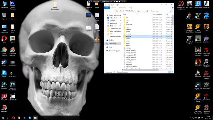
Task: Open the Unturned desktop shortcut
Action: tap(198, 39)
